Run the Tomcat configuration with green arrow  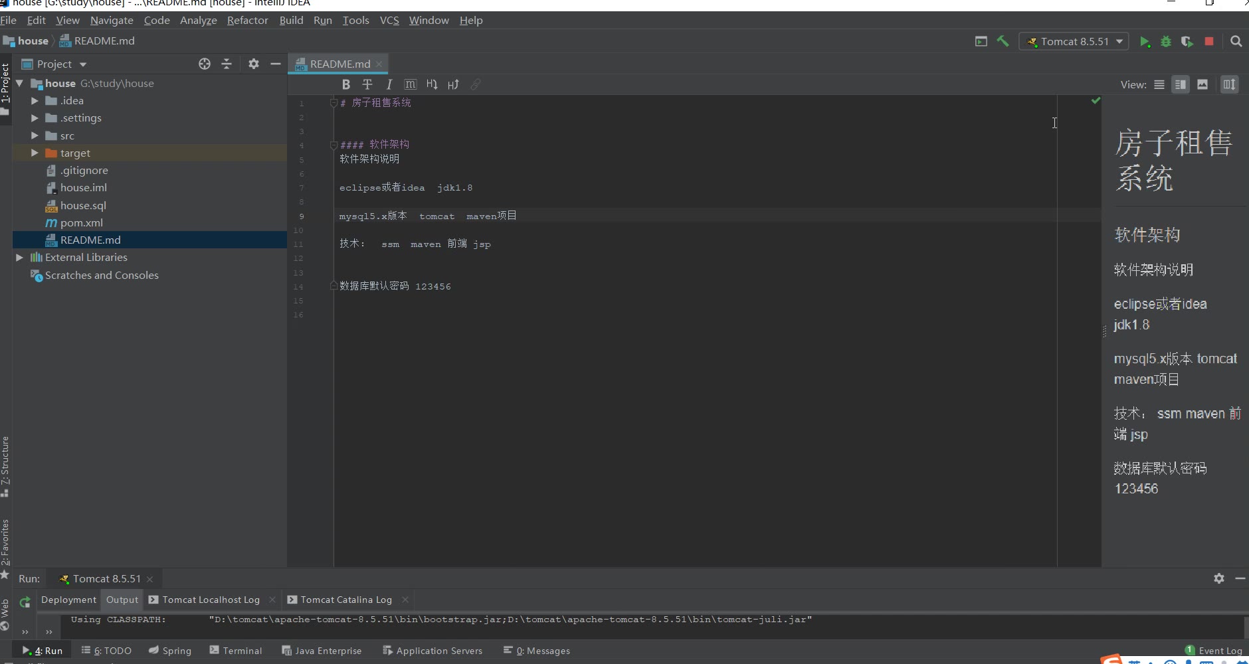coord(1145,41)
